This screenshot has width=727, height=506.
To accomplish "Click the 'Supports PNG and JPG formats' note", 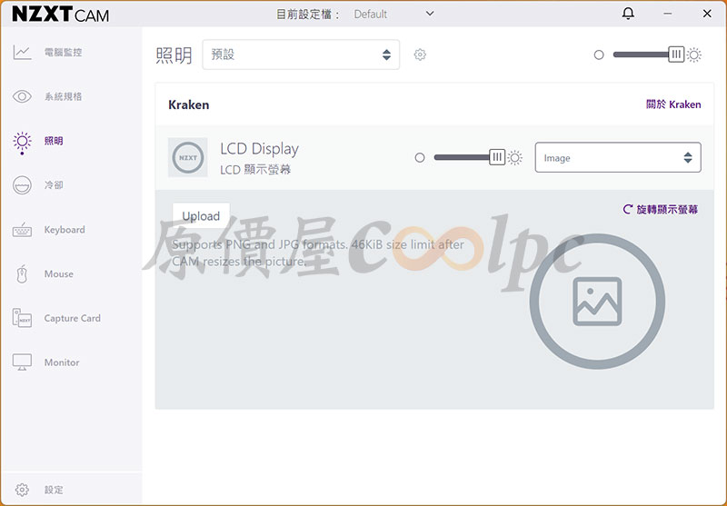I will tap(318, 253).
